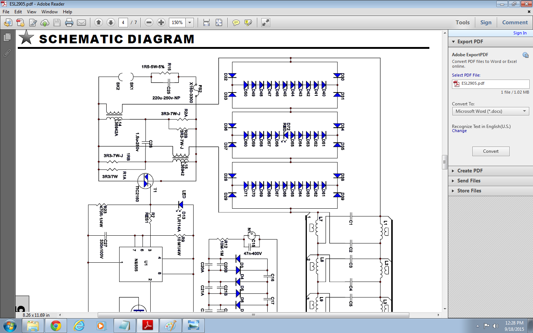Screen dimensions: 533x333
Task: Open Internet Explorer from taskbar
Action: (x=78, y=326)
